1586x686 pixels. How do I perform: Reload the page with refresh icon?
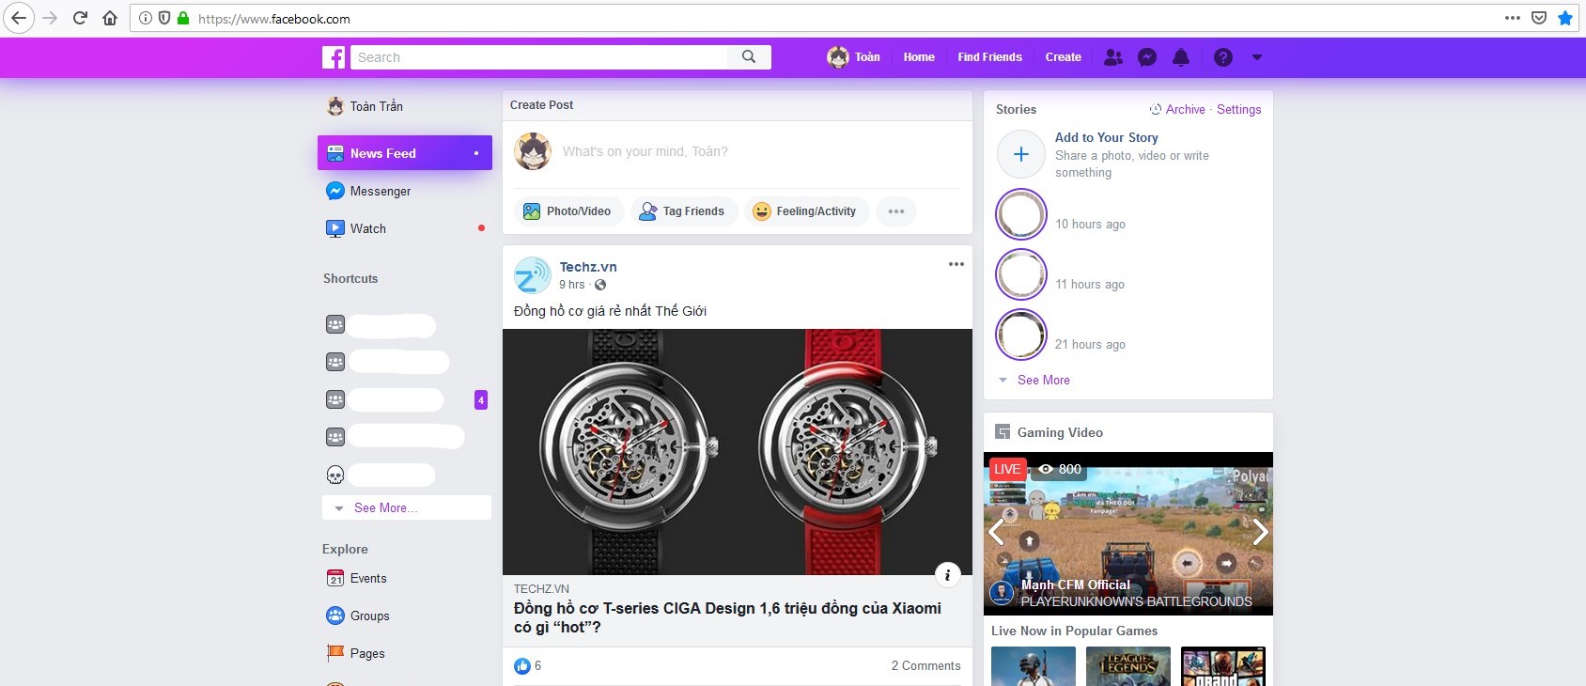pos(80,18)
